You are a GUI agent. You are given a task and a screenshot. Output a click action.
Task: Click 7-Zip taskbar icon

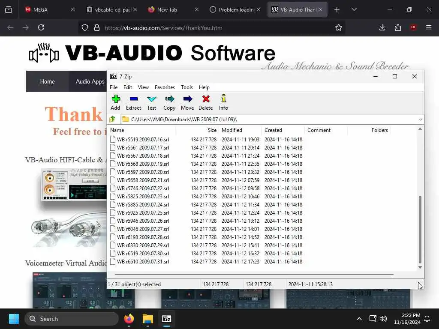pyautogui.click(x=167, y=319)
